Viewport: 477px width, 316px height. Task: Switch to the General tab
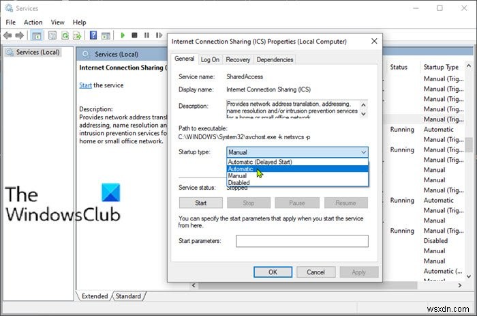pos(185,59)
